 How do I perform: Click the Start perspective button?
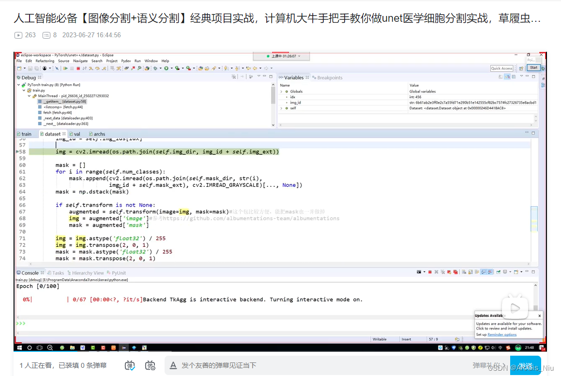pyautogui.click(x=533, y=68)
